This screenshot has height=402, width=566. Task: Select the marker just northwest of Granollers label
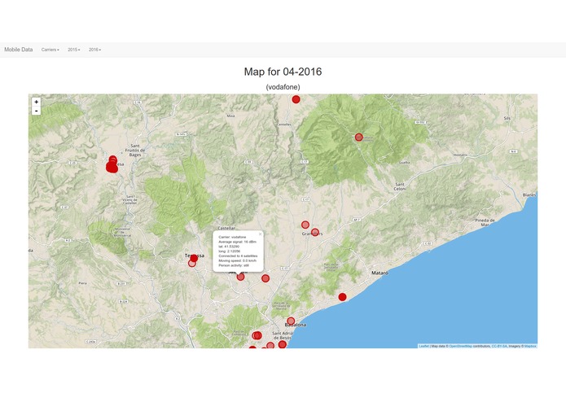(305, 225)
